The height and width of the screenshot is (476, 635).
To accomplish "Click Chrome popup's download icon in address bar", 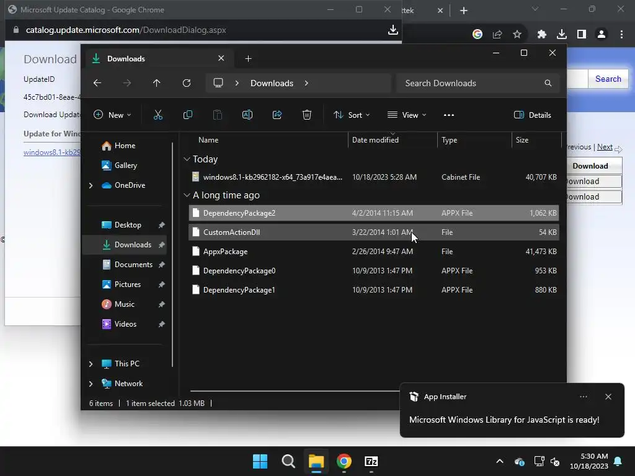I will (393, 30).
